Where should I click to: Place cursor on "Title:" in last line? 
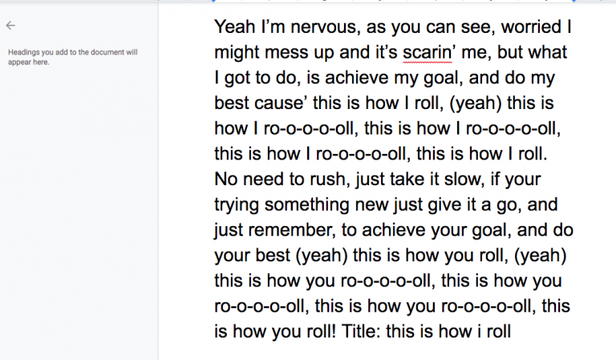point(361,331)
